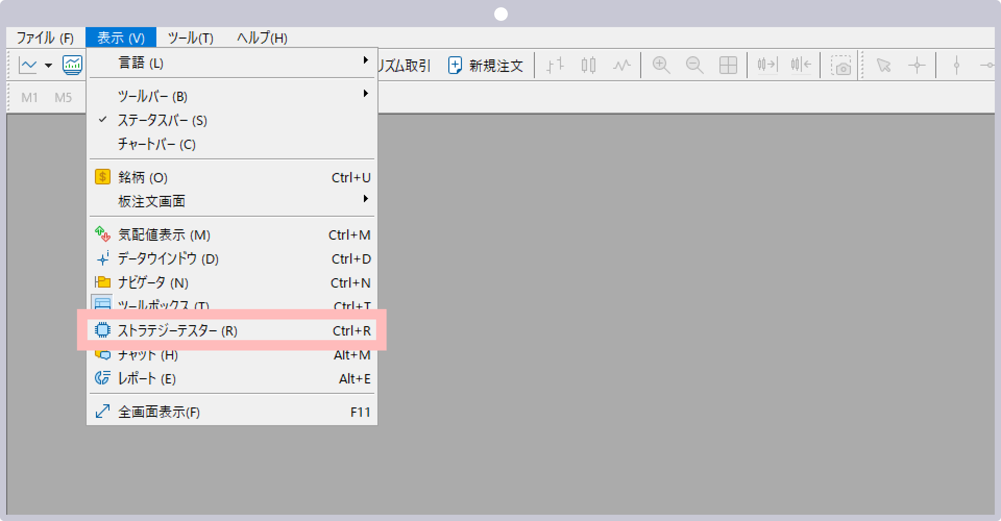The image size is (1001, 521).
Task: Click the screenshot camera icon
Action: (841, 66)
